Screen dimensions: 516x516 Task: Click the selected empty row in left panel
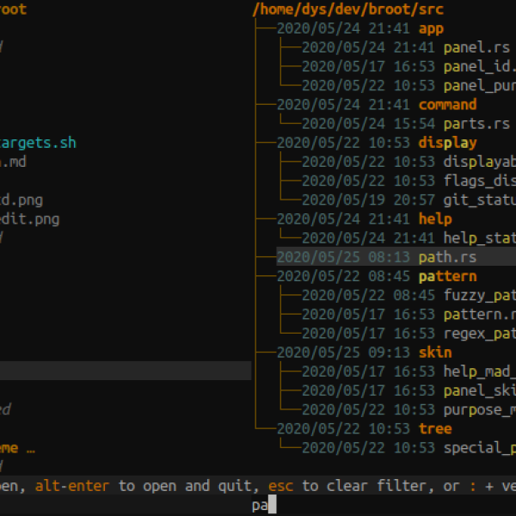(x=126, y=371)
